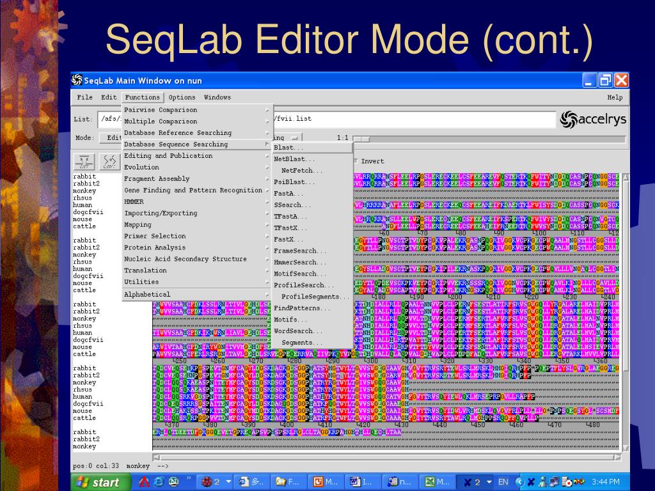Show more quick launch icons chevron

pos(189,478)
